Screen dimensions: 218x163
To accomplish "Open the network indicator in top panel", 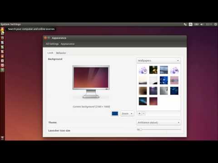I will (185, 24).
